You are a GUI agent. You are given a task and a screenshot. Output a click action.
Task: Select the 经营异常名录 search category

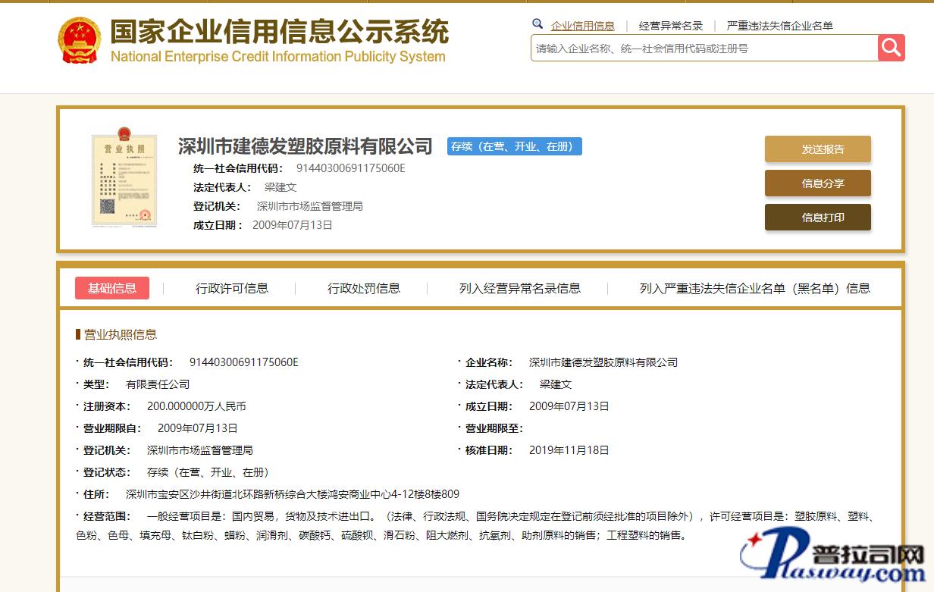671,26
